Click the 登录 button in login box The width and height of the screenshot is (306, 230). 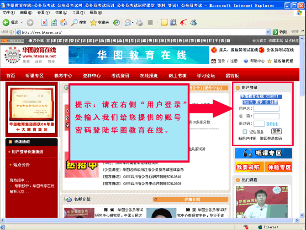point(276,131)
